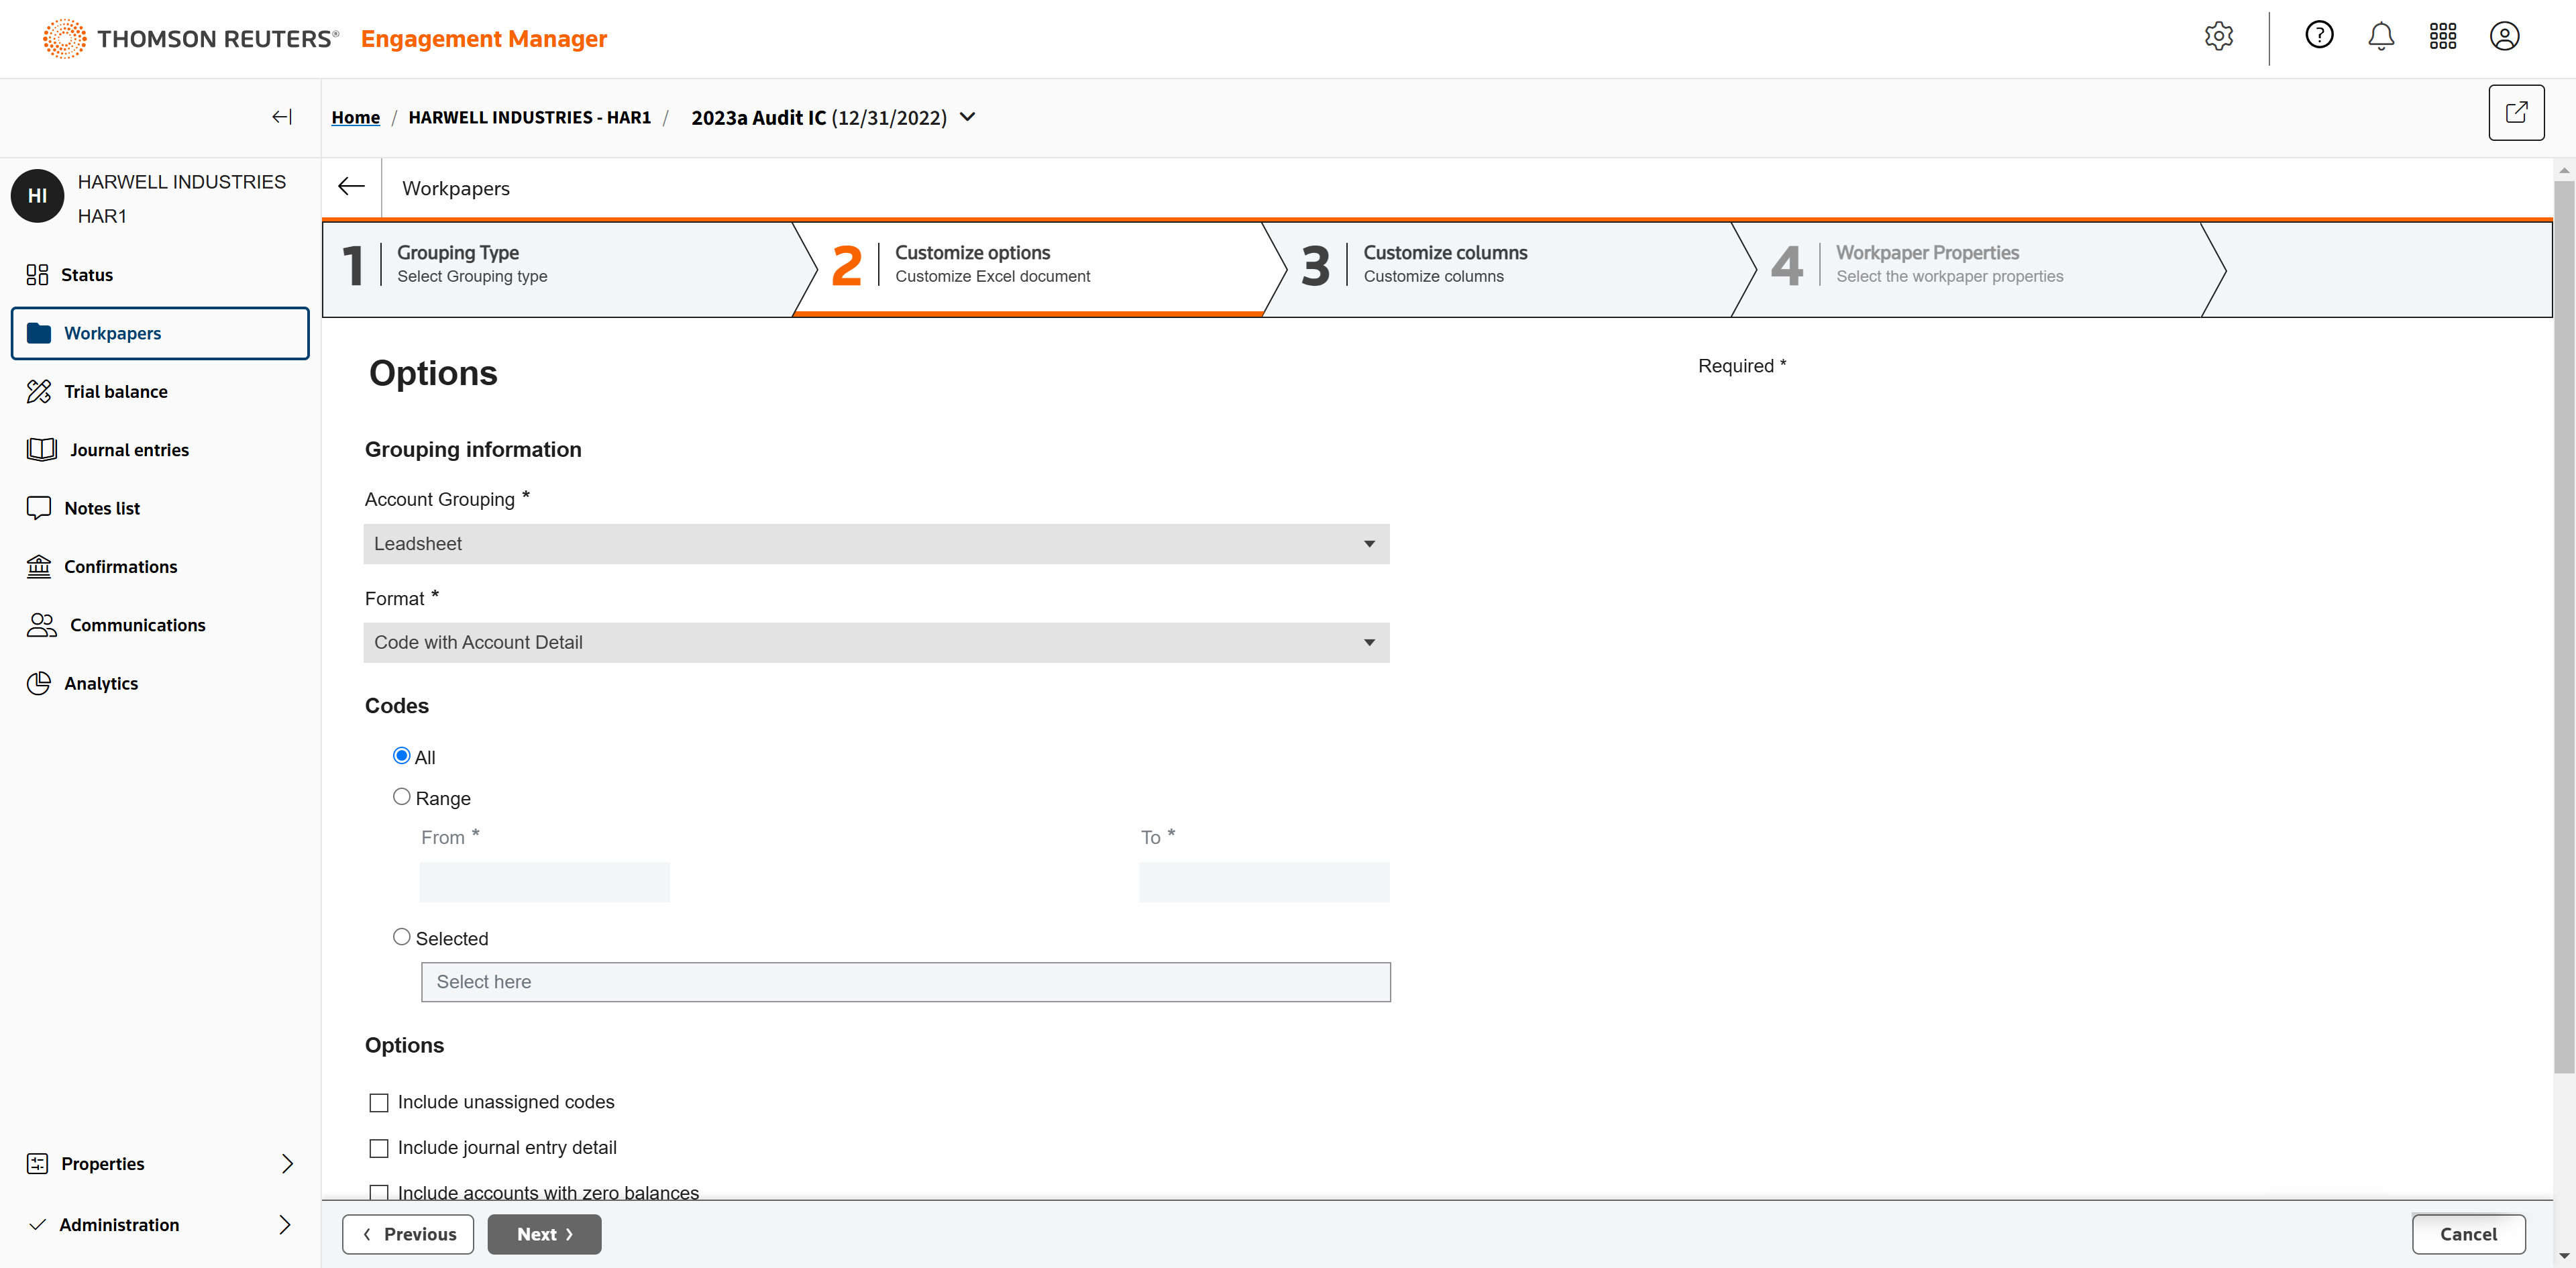Open the settings gear icon
Viewport: 2576px width, 1268px height.
[2218, 37]
